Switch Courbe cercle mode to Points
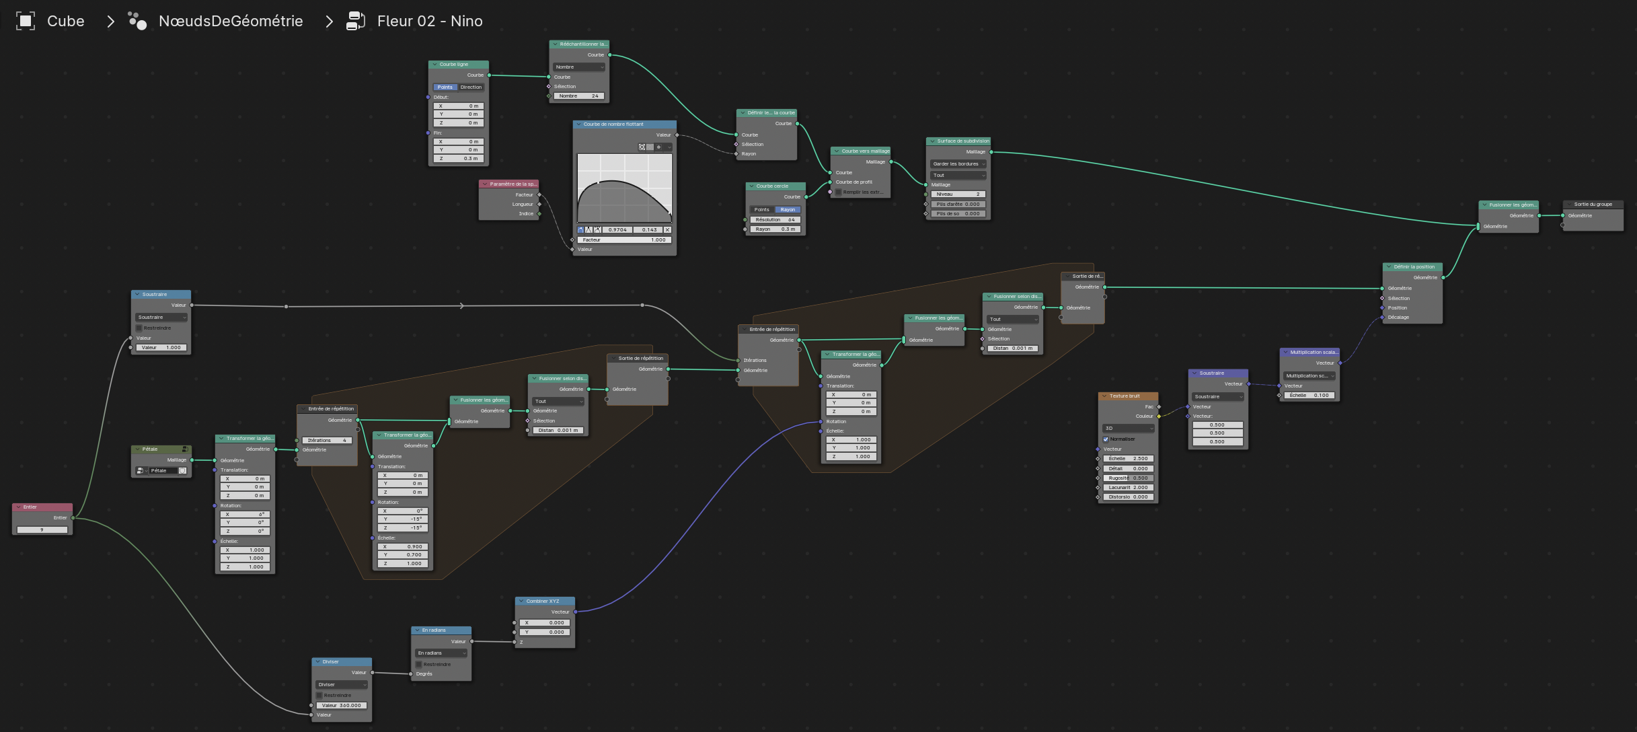This screenshot has height=732, width=1637. coord(762,210)
